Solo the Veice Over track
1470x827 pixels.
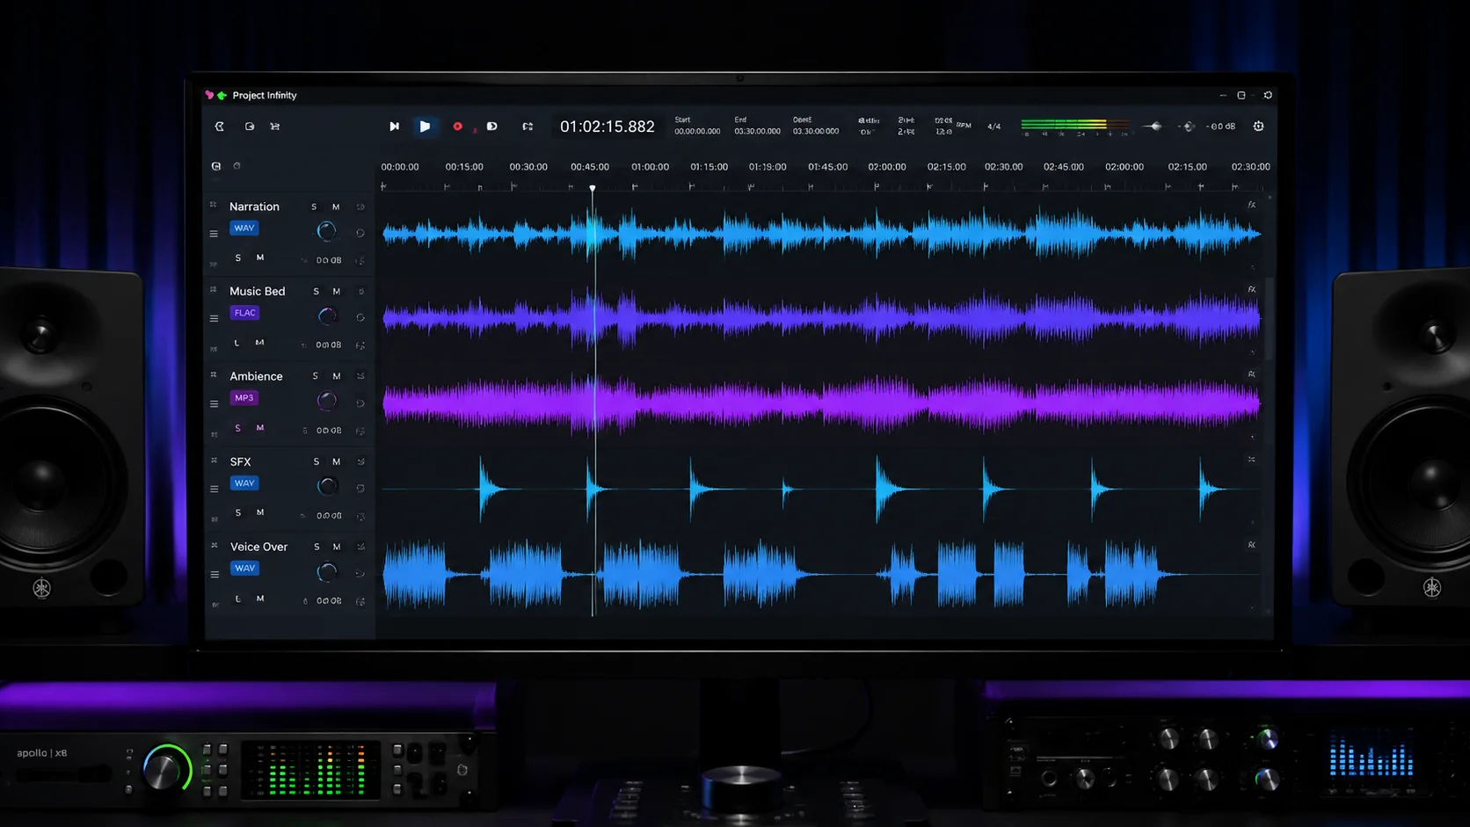tap(317, 547)
